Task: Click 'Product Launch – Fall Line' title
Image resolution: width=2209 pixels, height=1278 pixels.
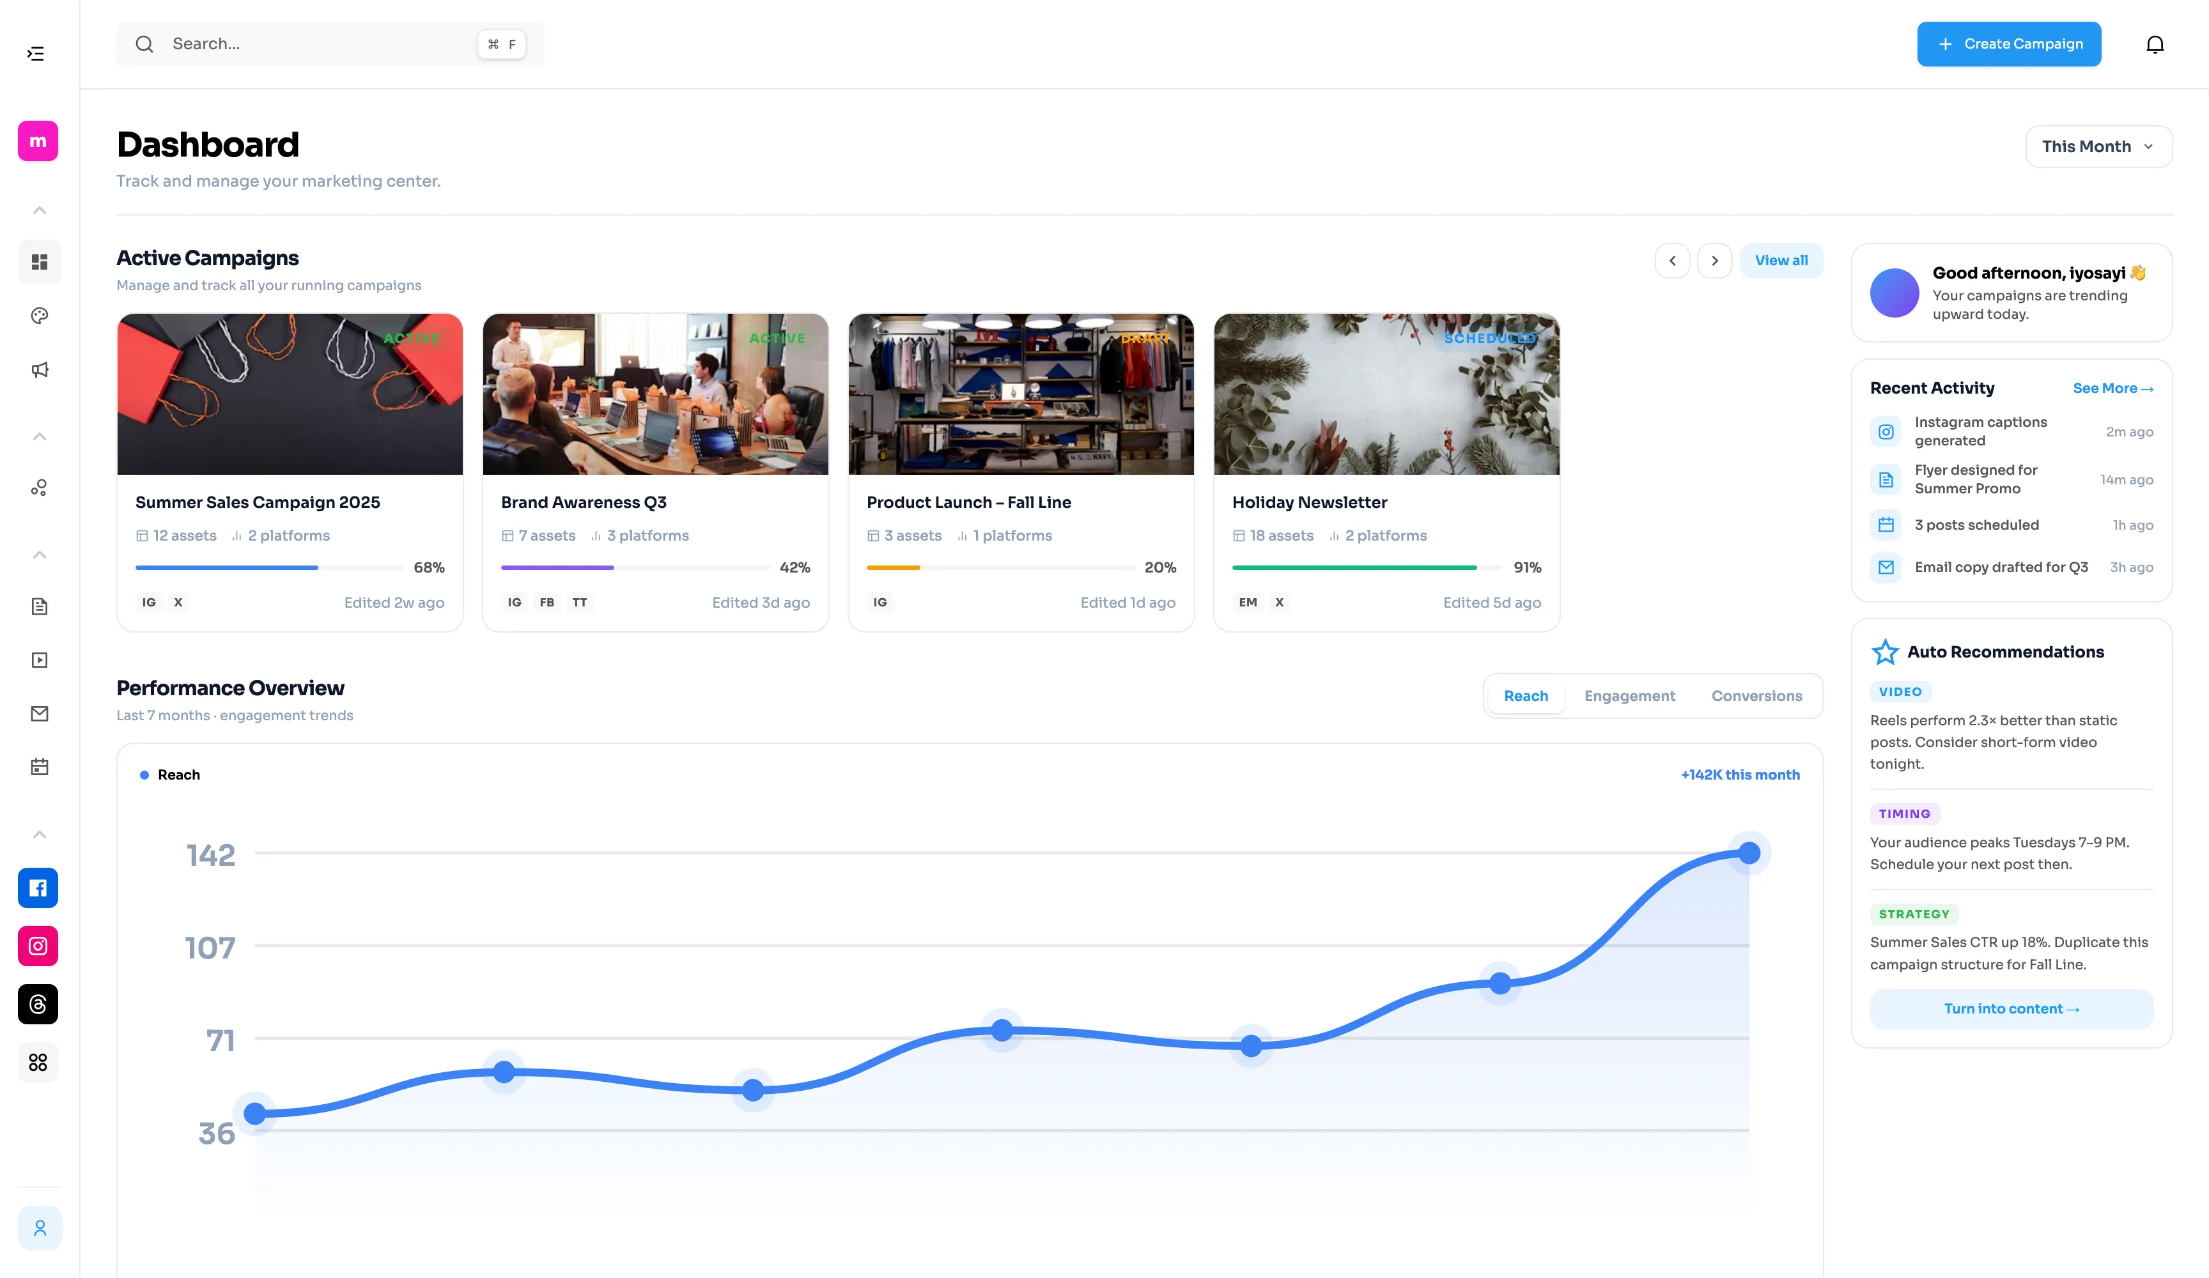Action: point(968,502)
